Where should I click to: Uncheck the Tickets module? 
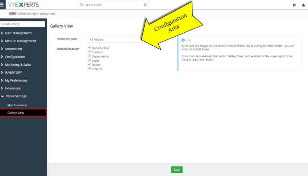[90, 64]
